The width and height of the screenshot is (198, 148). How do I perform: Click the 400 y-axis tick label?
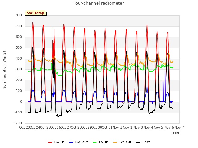point(19,59)
